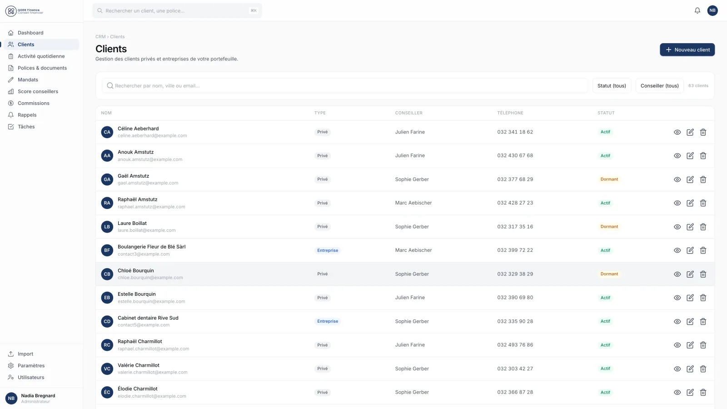Screen dimensions: 727x409
Task: Open Paramètres settings
Action: click(41, 366)
